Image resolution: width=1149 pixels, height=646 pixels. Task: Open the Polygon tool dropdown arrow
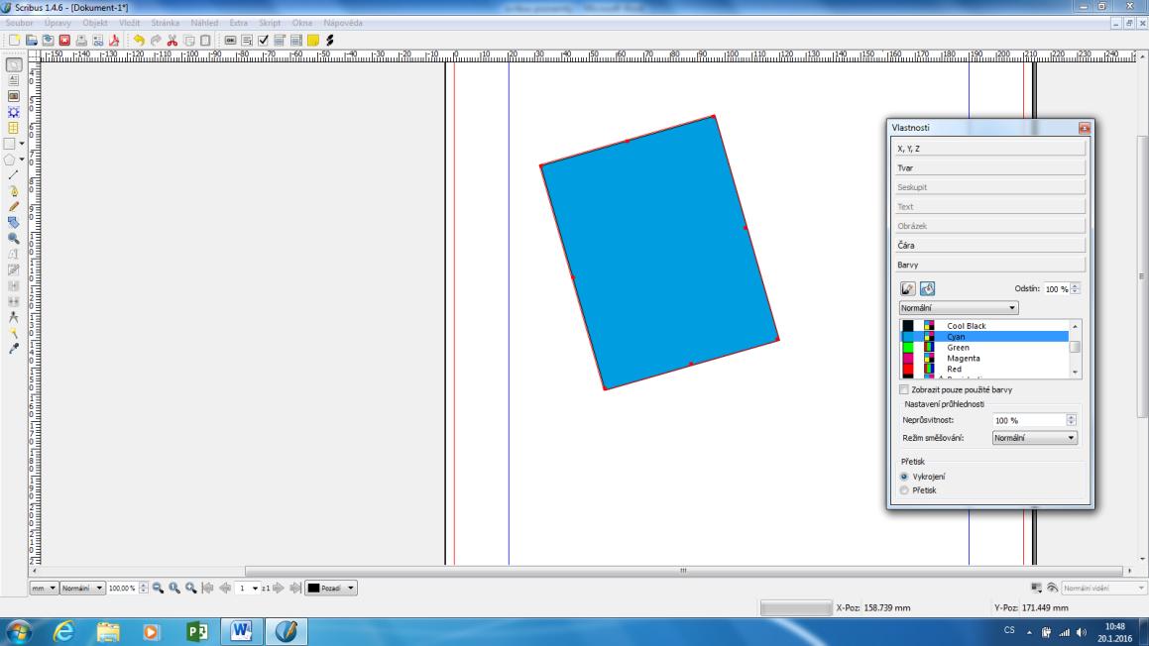pos(22,160)
